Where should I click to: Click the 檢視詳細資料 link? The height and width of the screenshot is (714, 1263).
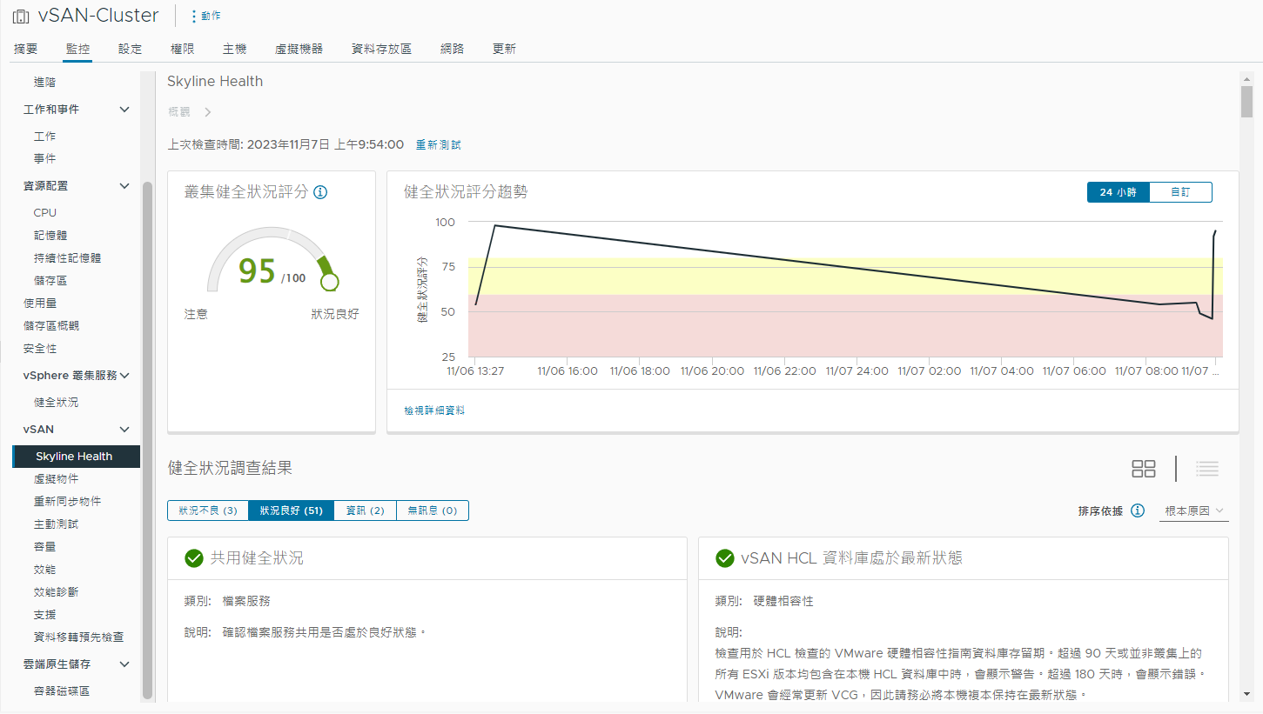tap(434, 410)
